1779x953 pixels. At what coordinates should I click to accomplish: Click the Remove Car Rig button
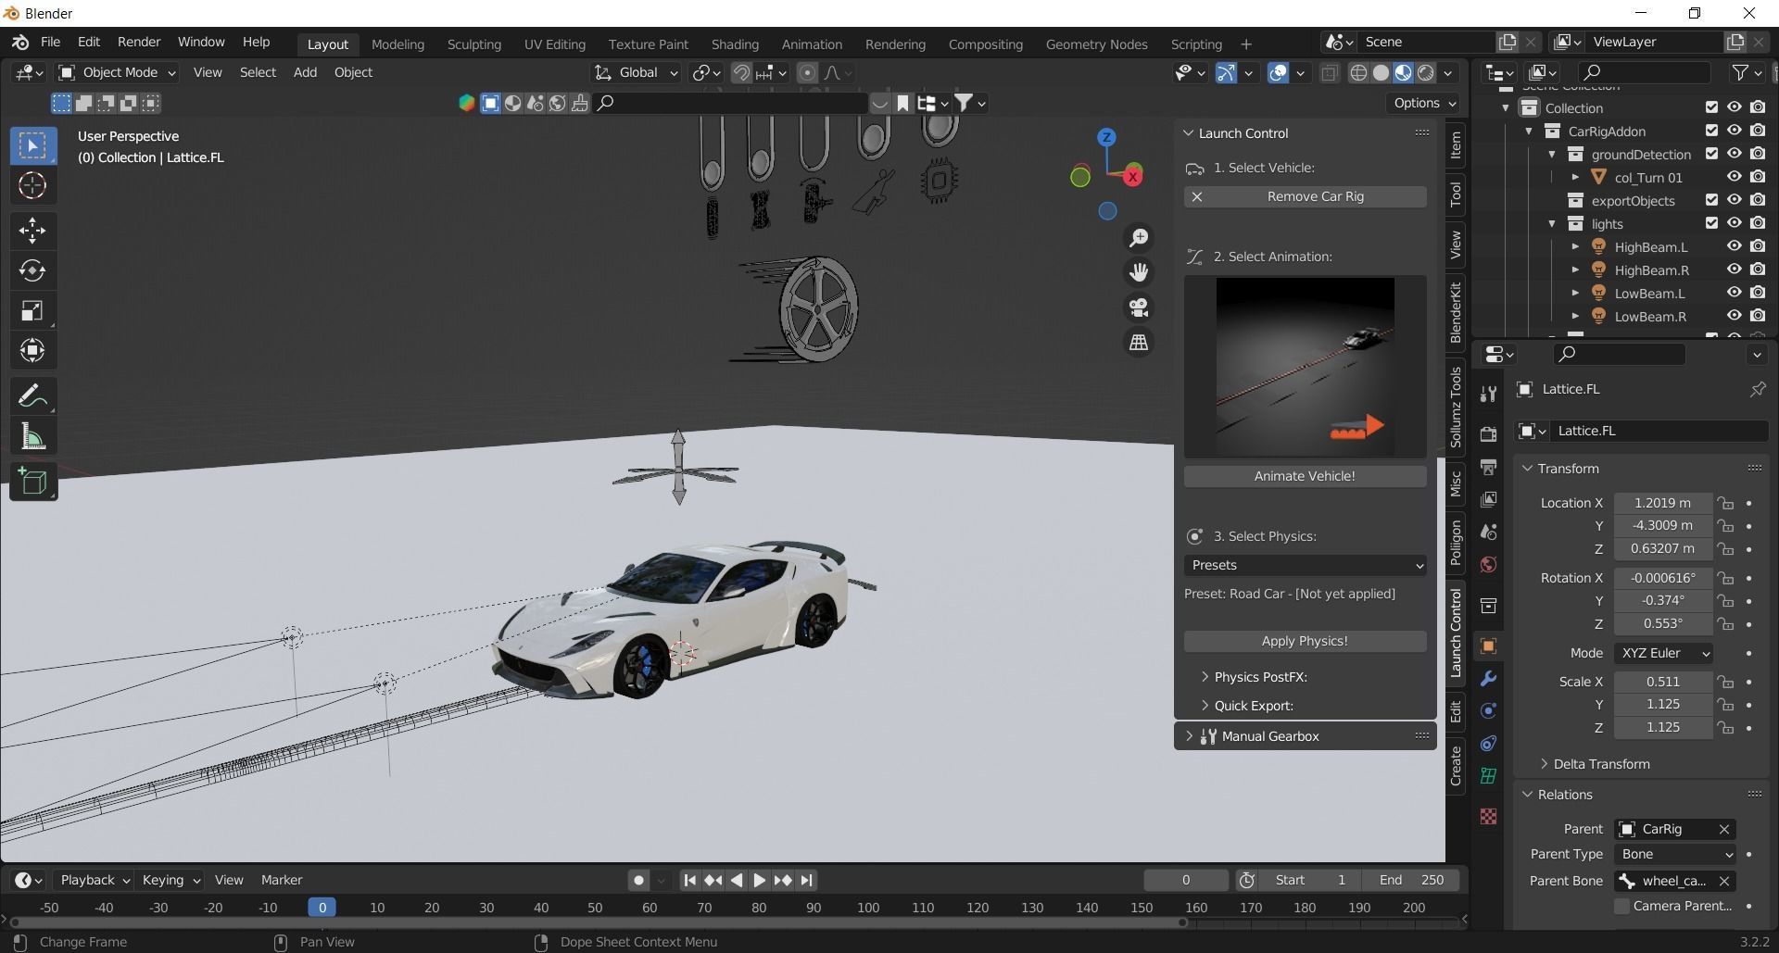pyautogui.click(x=1305, y=196)
